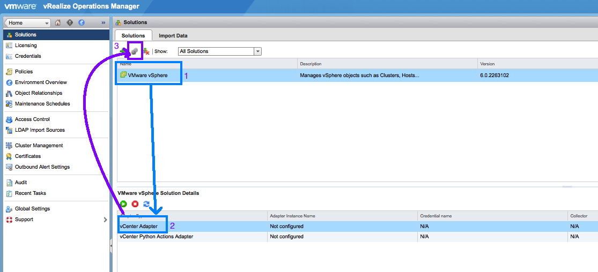Open the Show All Solutions dropdown

click(257, 51)
